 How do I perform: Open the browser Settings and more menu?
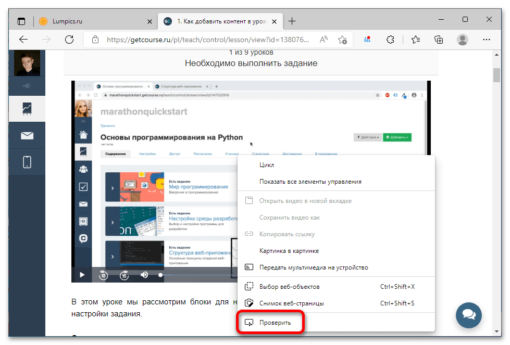tap(486, 40)
